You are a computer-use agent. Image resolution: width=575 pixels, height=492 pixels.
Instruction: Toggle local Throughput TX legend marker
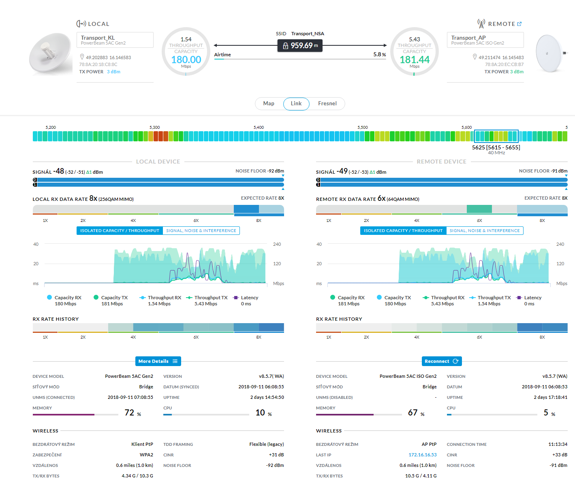(189, 298)
